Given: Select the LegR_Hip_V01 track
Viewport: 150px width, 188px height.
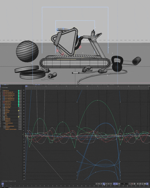Looking at the screenshot, I should (x=8, y=102).
